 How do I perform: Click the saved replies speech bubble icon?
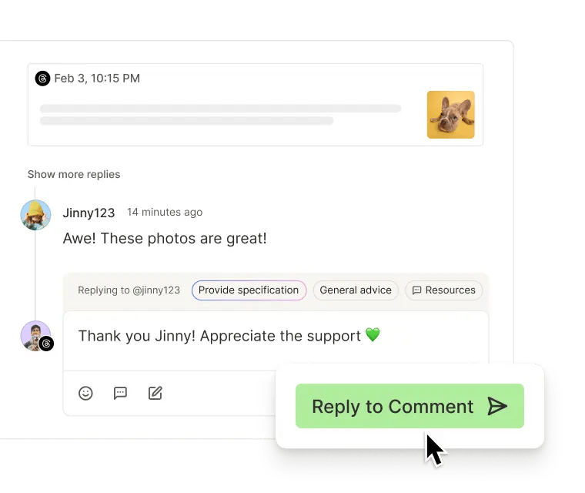(x=120, y=393)
